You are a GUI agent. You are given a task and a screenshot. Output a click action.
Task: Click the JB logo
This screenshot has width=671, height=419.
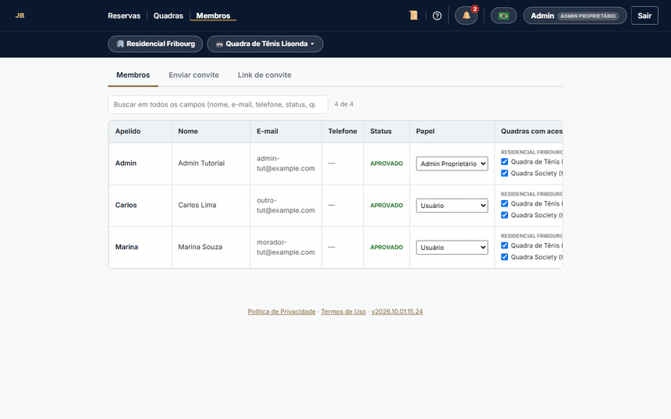coord(20,16)
